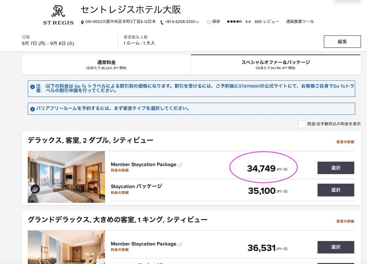Viewport: 367px width, 264px height.
Task: Click tag icon next to Deluxe Member Staycation Package
Action: click(x=181, y=165)
